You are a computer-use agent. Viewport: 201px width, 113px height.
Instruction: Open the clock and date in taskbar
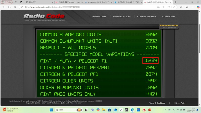coord(191,110)
